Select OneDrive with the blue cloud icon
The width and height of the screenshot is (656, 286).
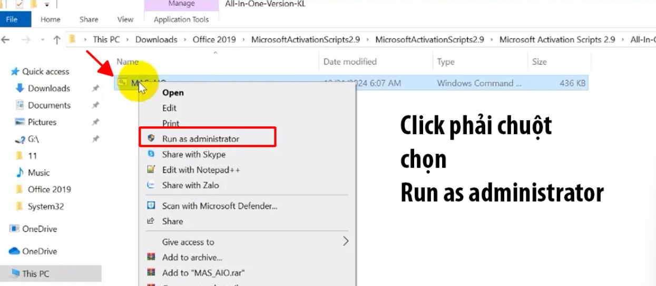pos(40,251)
